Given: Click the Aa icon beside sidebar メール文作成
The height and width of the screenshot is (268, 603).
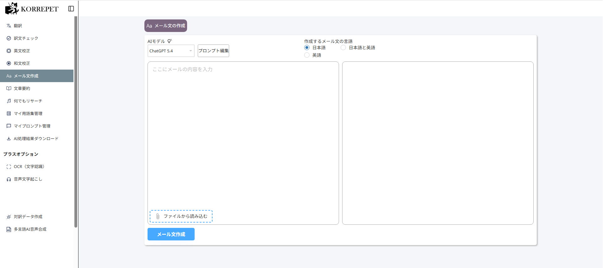Looking at the screenshot, I should tap(9, 76).
